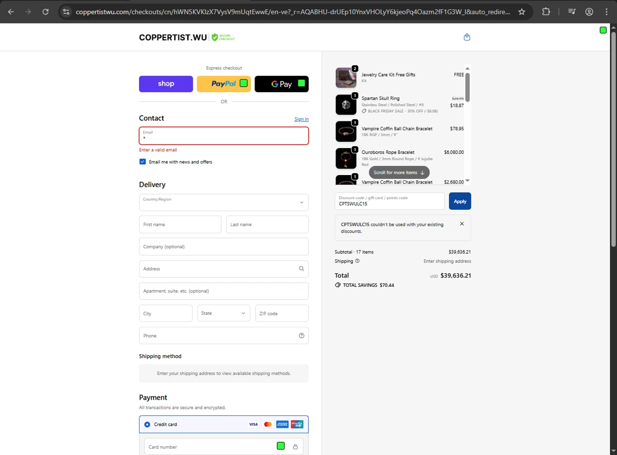Click the secure checkout shield badge
Screen dimensions: 617x455
coord(223,37)
